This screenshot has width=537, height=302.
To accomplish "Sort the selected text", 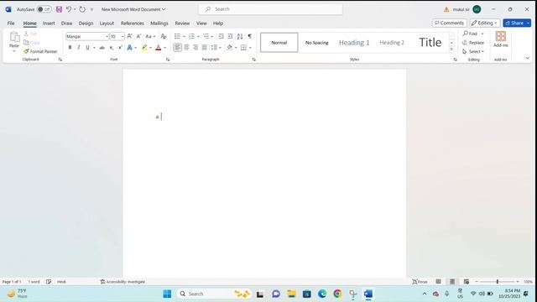I will (240, 36).
